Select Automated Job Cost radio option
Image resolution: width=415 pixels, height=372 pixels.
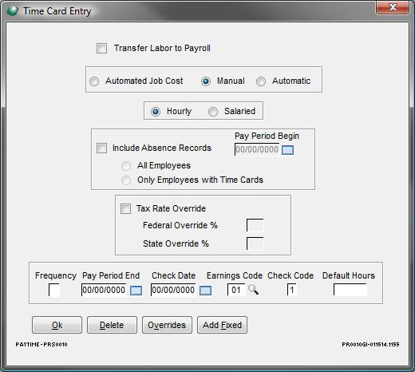point(94,81)
